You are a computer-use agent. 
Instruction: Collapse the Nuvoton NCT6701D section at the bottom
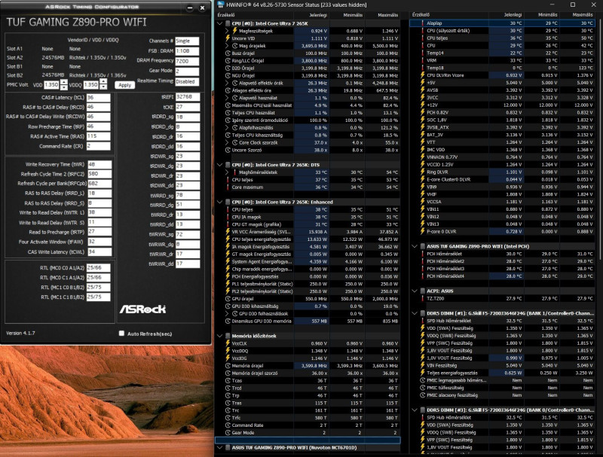(220, 447)
